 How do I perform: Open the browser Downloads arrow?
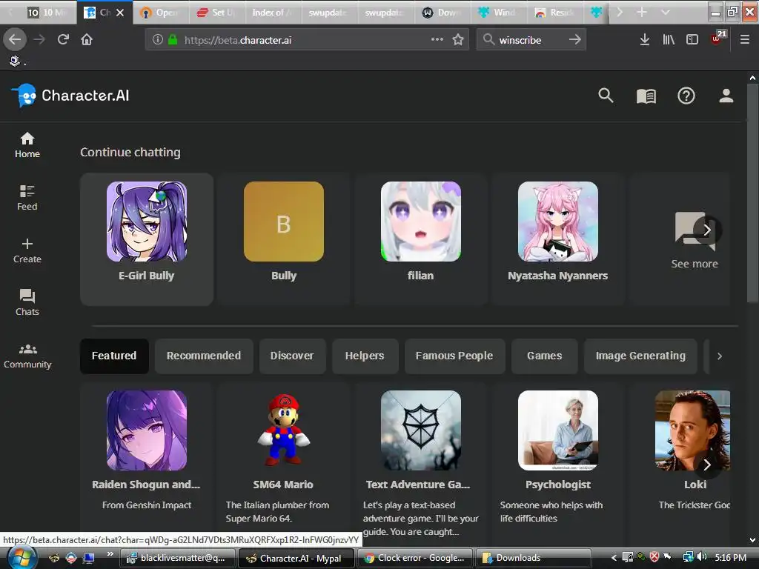[x=644, y=40]
